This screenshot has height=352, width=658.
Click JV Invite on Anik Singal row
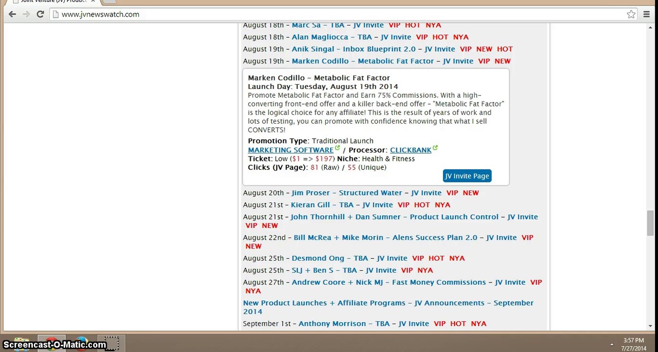pos(440,49)
